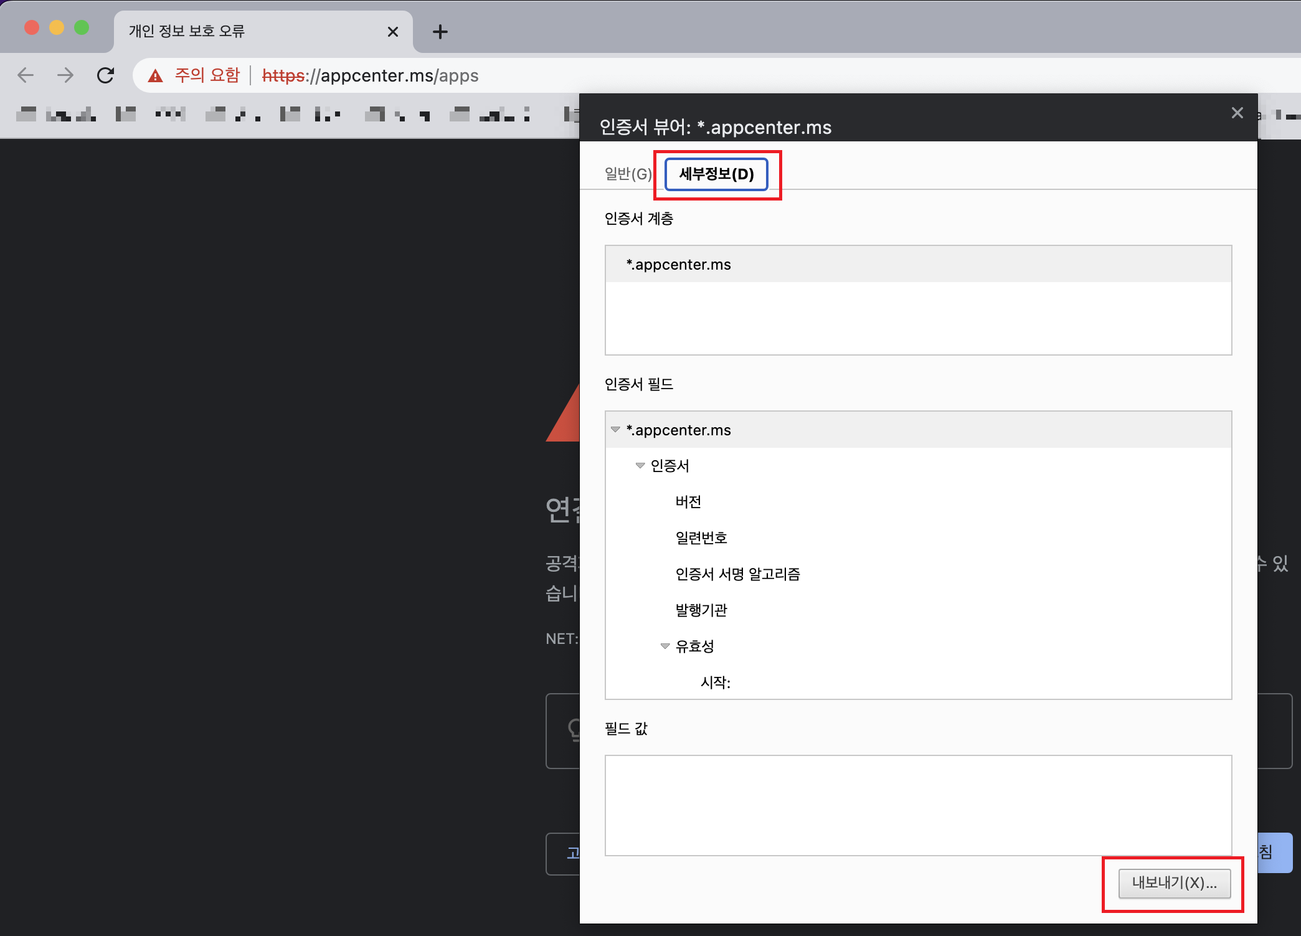Select *.appcenter.ms in certificate hierarchy list

[678, 265]
